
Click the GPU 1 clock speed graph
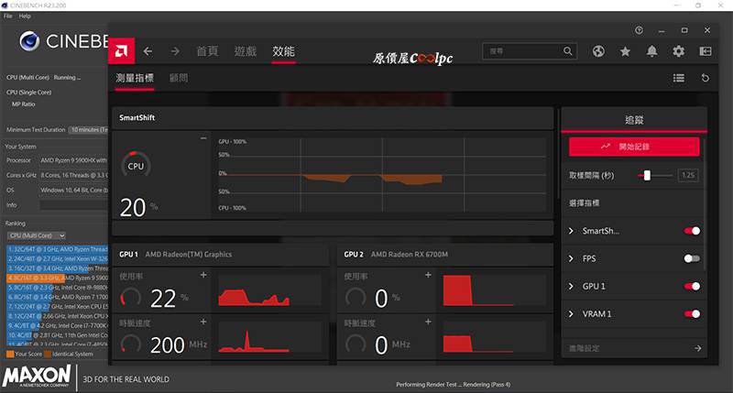[x=269, y=337]
